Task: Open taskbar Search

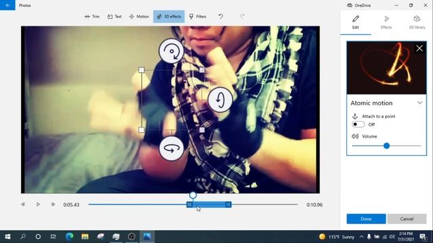Action: point(23,236)
